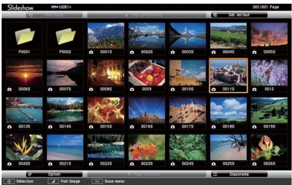Select the autumn leaves thumbnail 0015S
Image resolution: width=292 pixels, height=185 pixels.
coord(106,110)
